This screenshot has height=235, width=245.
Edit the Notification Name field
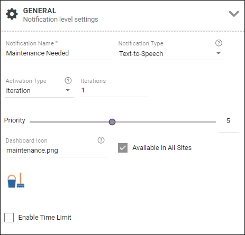(58, 53)
